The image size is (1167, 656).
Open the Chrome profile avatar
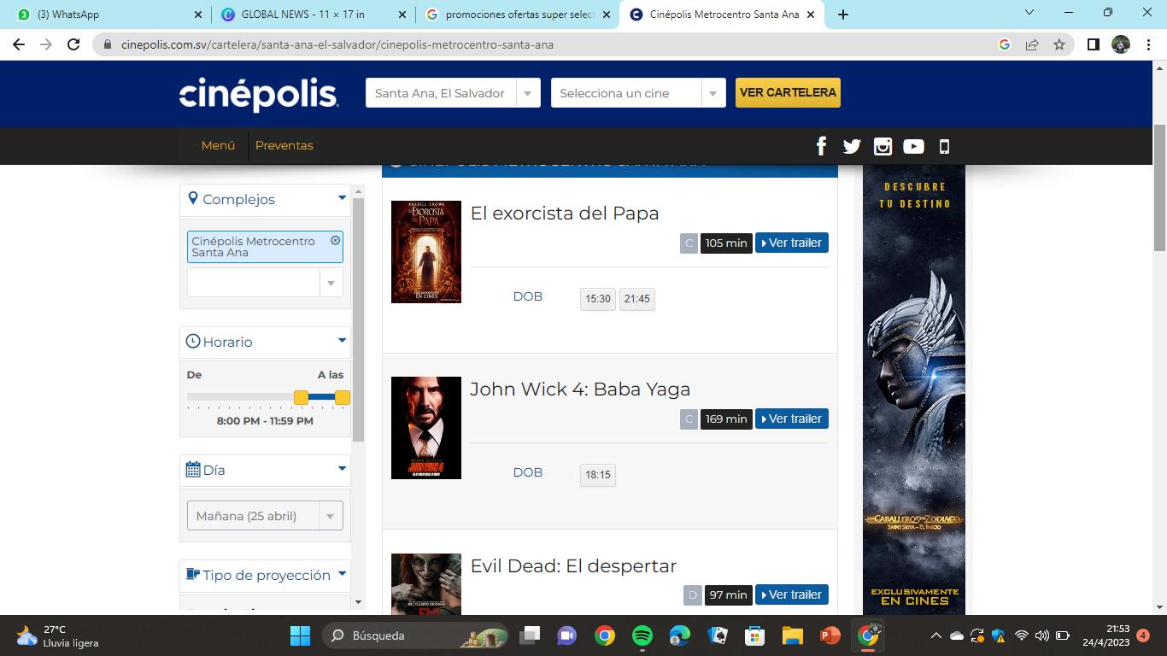pyautogui.click(x=1121, y=44)
